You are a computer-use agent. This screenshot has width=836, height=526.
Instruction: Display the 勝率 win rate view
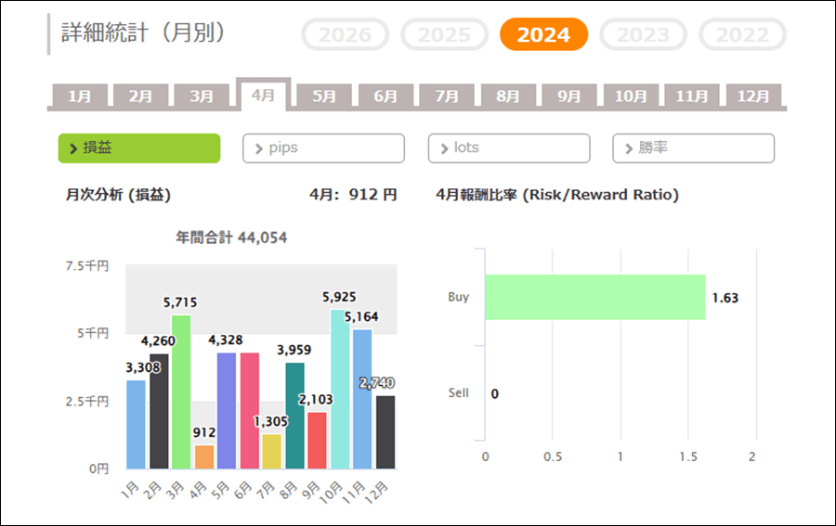tap(693, 148)
